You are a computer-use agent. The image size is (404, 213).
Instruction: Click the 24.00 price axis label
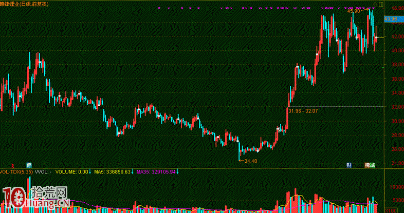[397, 163]
